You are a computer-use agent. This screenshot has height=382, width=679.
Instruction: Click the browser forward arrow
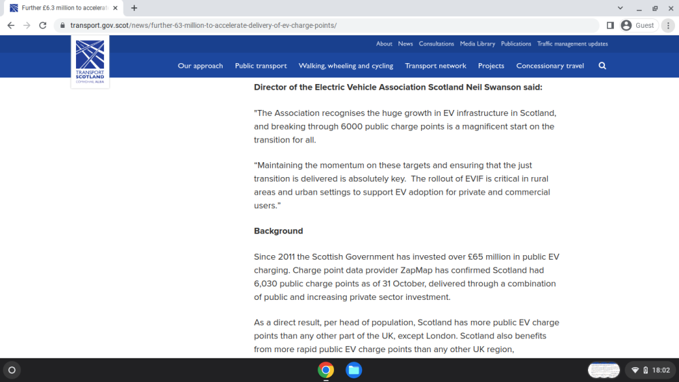tap(27, 26)
